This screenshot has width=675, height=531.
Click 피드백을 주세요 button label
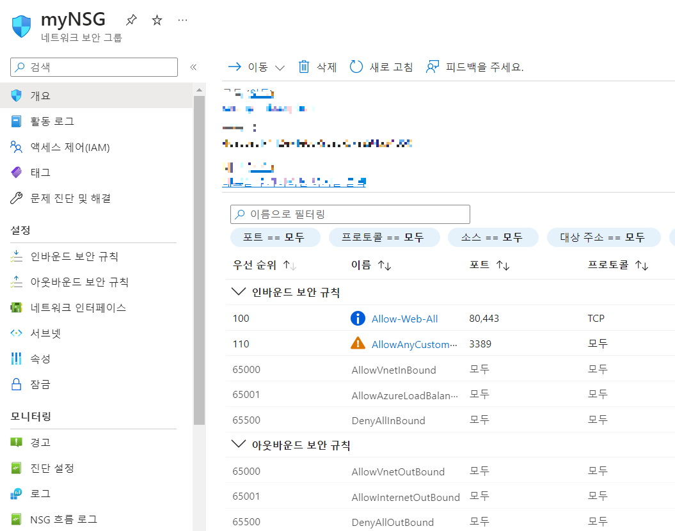point(485,67)
